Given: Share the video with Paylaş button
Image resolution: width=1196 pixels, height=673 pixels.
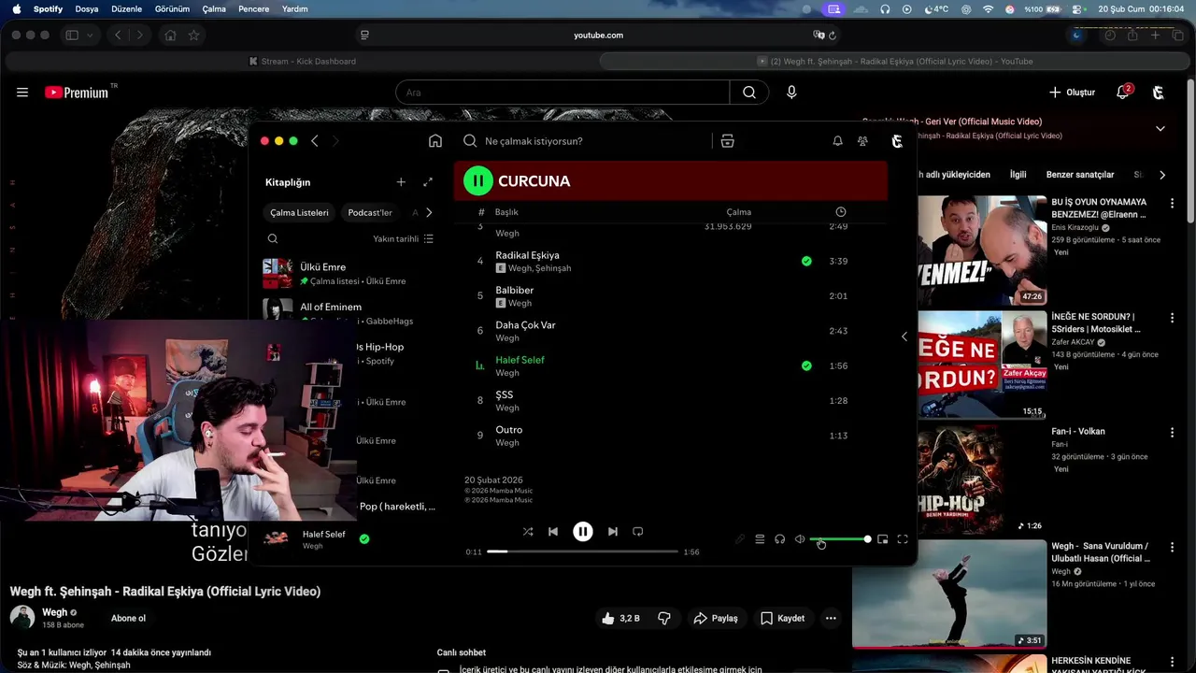Looking at the screenshot, I should tap(716, 618).
